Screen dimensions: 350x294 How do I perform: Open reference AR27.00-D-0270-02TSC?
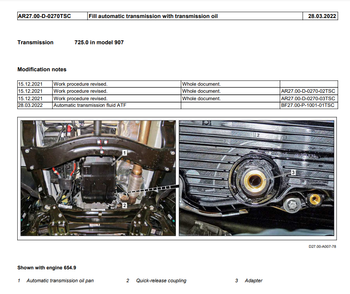pos(308,91)
